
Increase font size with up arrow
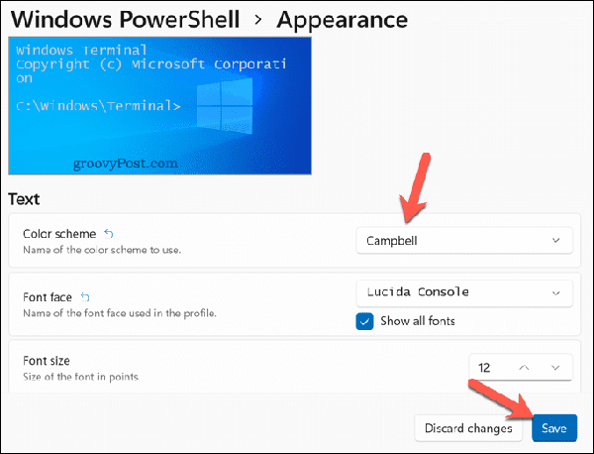pyautogui.click(x=525, y=367)
